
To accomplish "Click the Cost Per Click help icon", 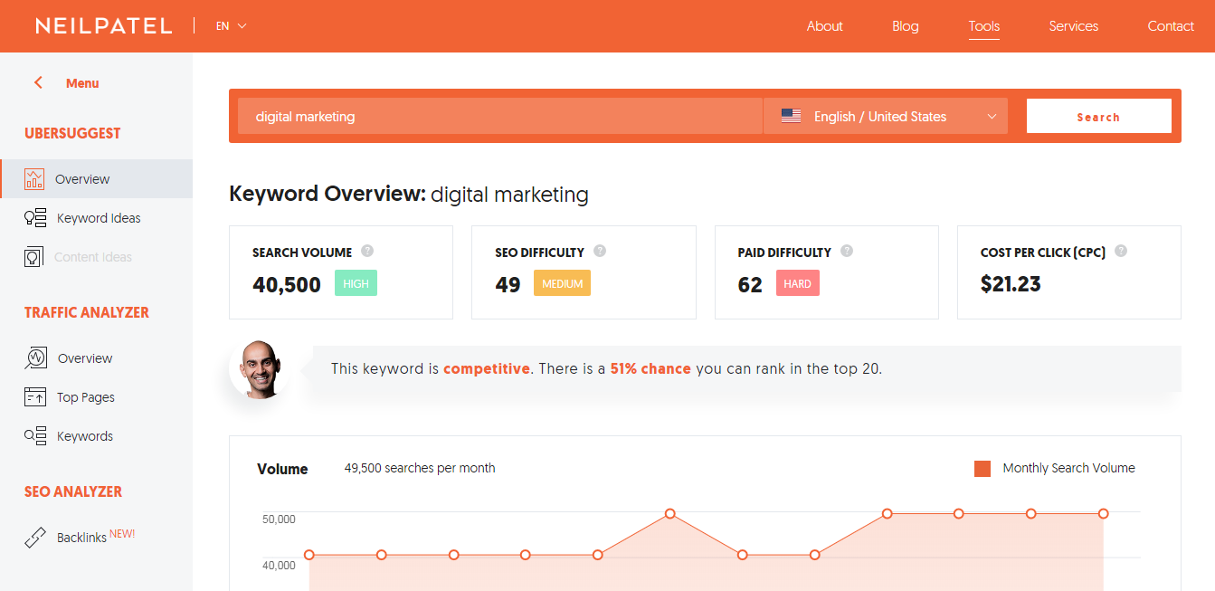I will coord(1121,252).
